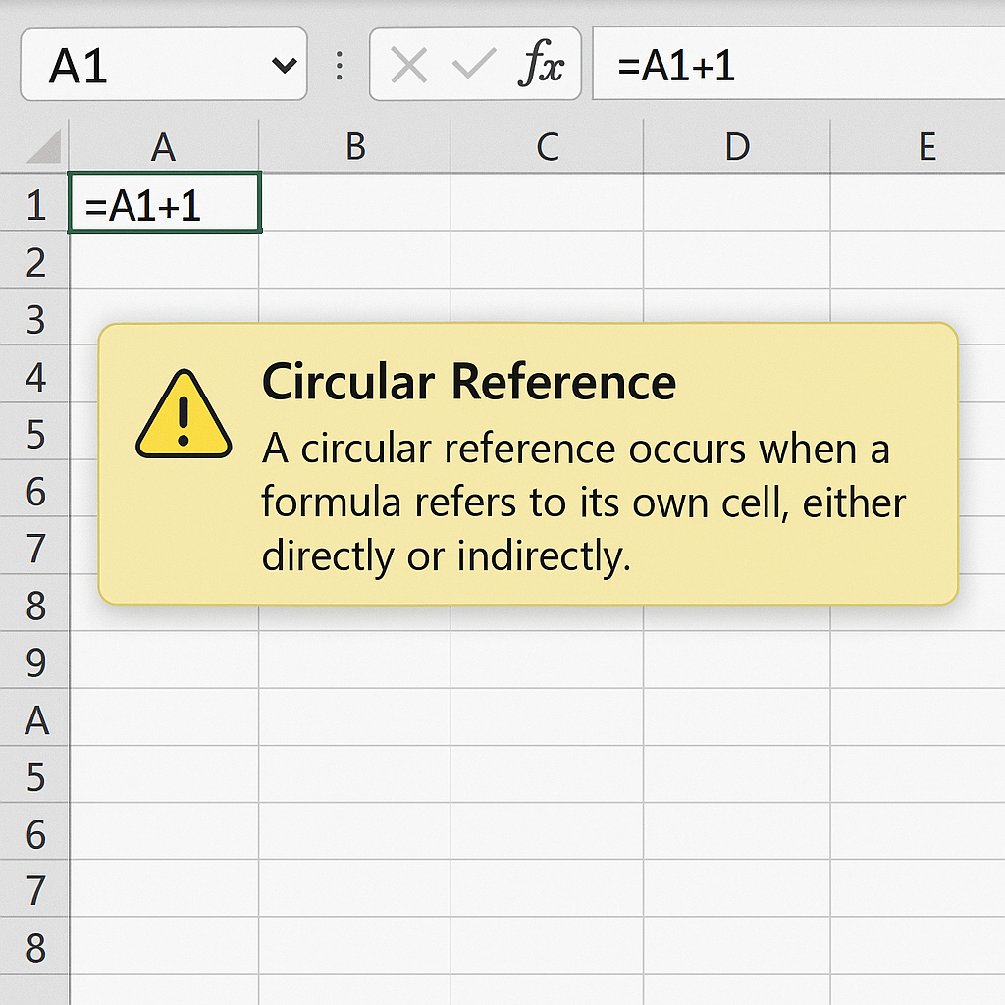Select row 1 header

[35, 205]
